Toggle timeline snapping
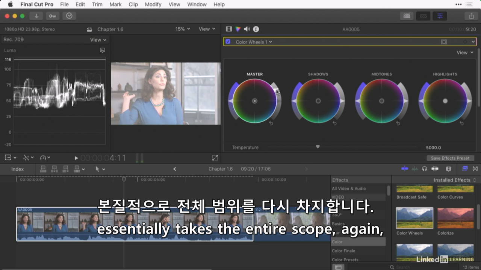The height and width of the screenshot is (270, 481). [x=435, y=169]
